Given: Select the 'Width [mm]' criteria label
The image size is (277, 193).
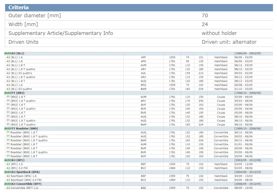Looking at the screenshot, I should tap(23, 24).
